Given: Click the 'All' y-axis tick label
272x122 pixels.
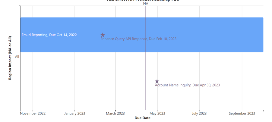Looking at the screenshot, I should 17,57.
